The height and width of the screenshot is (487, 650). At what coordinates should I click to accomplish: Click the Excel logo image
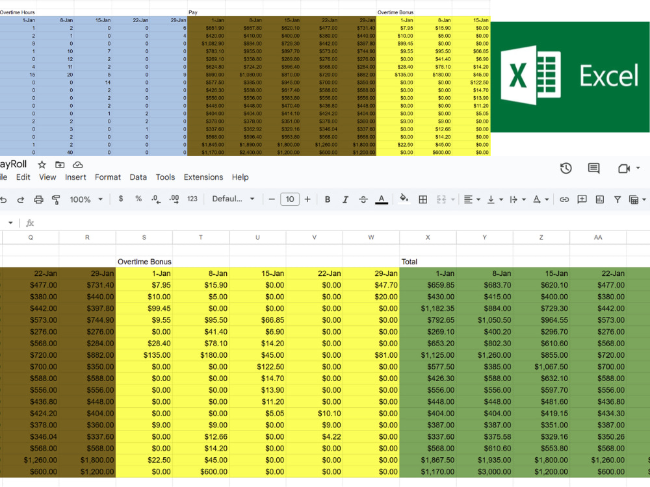(570, 77)
